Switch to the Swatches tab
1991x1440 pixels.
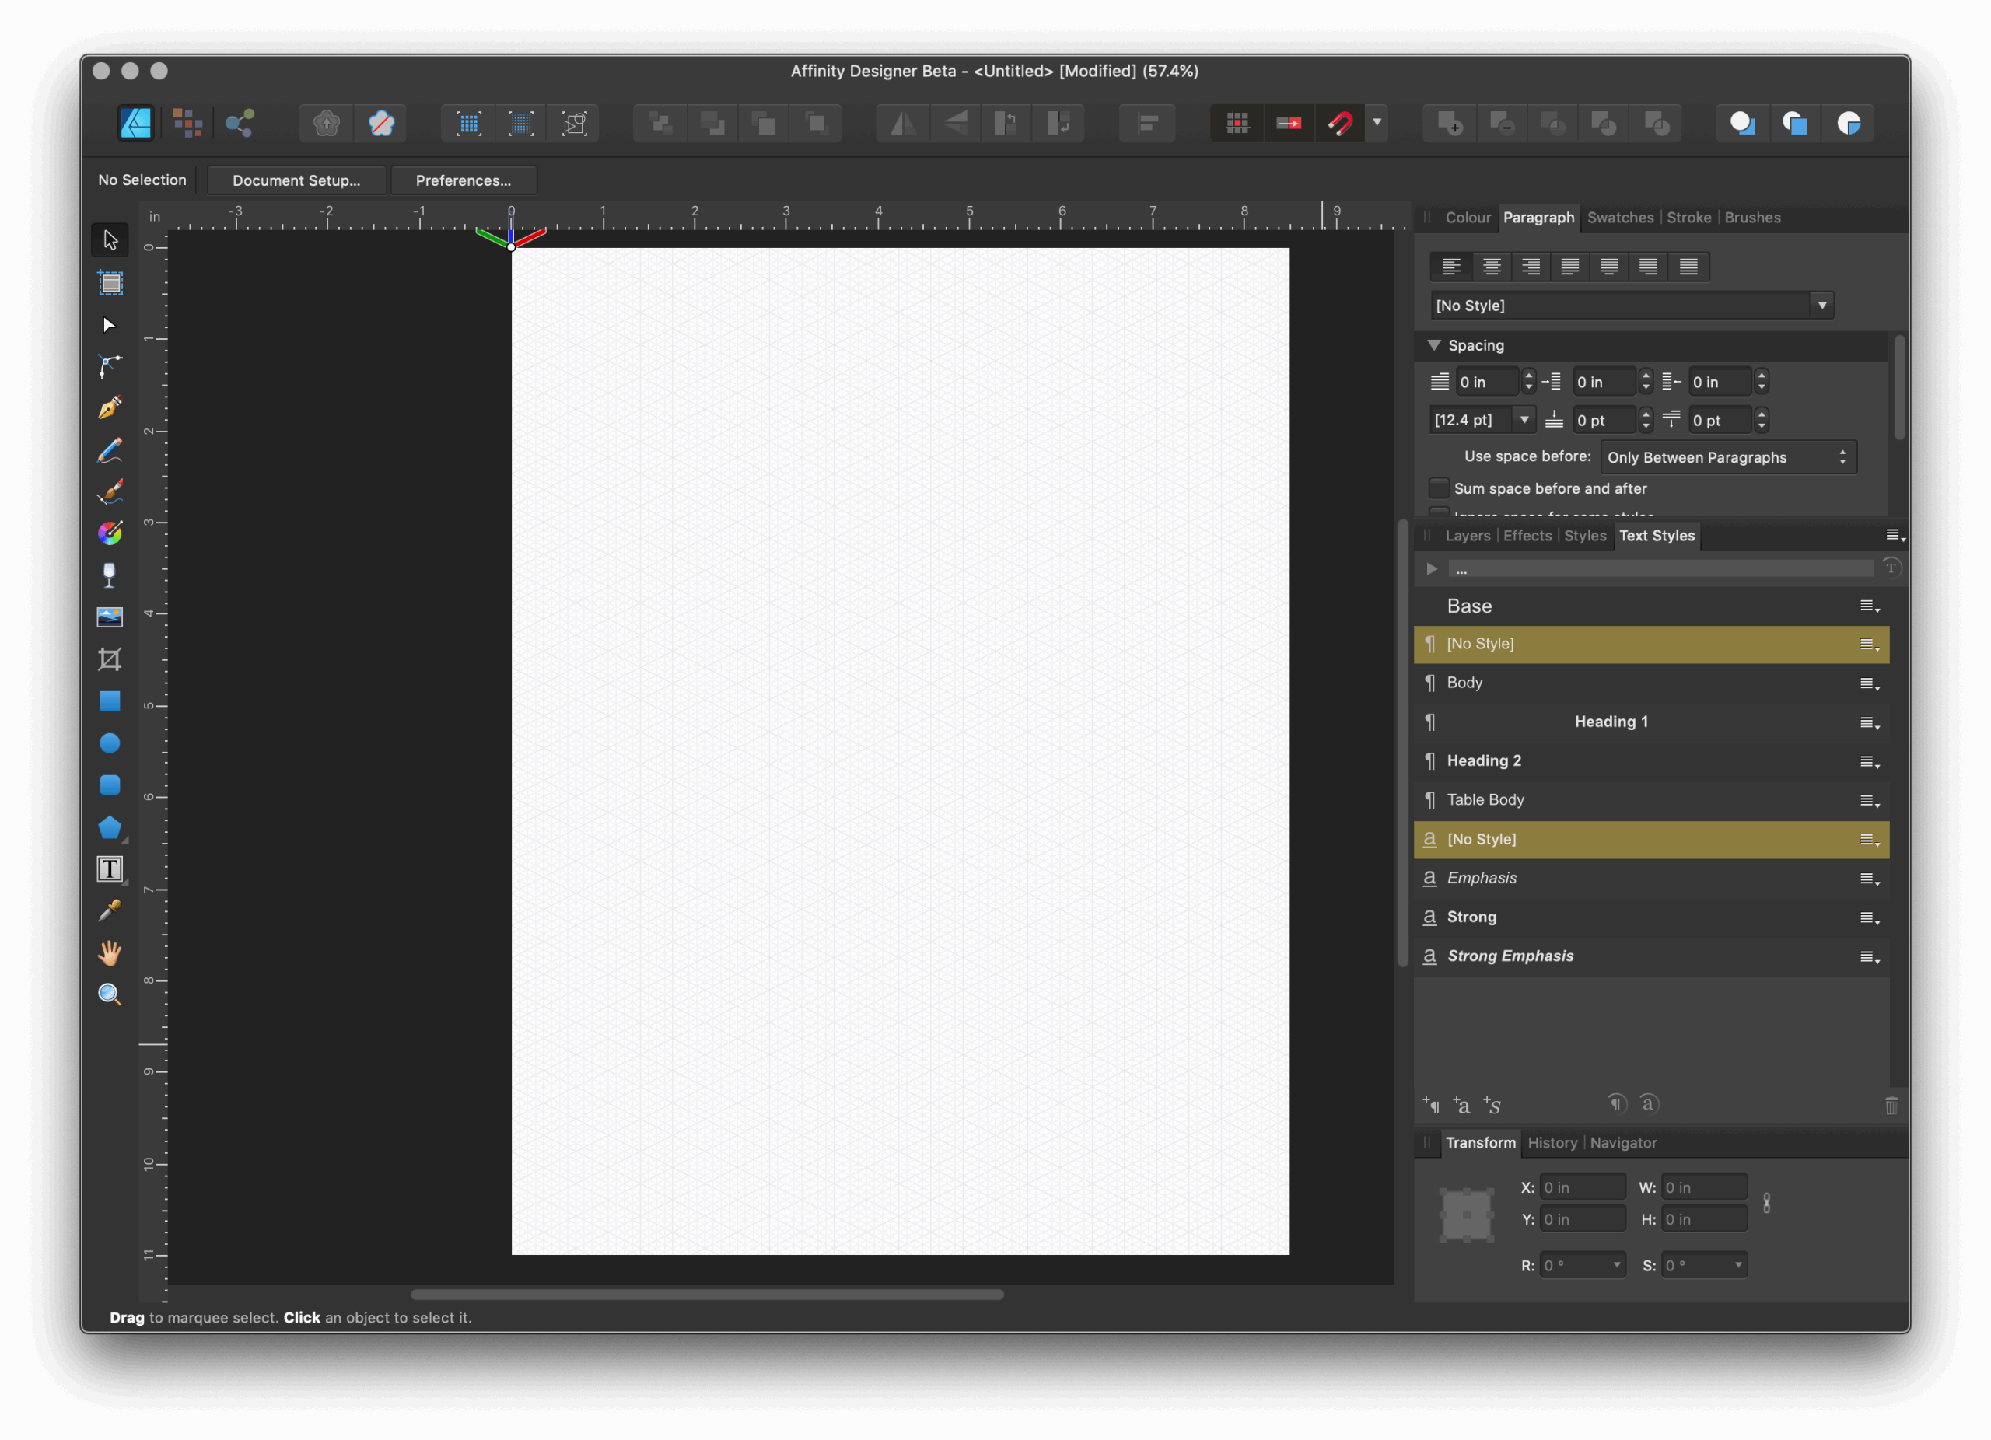[x=1620, y=218]
